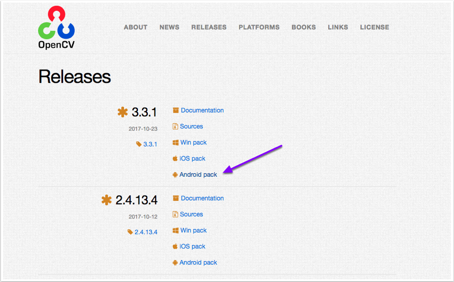454x282 pixels.
Task: Download Sources for version 3.3.1
Action: [192, 126]
